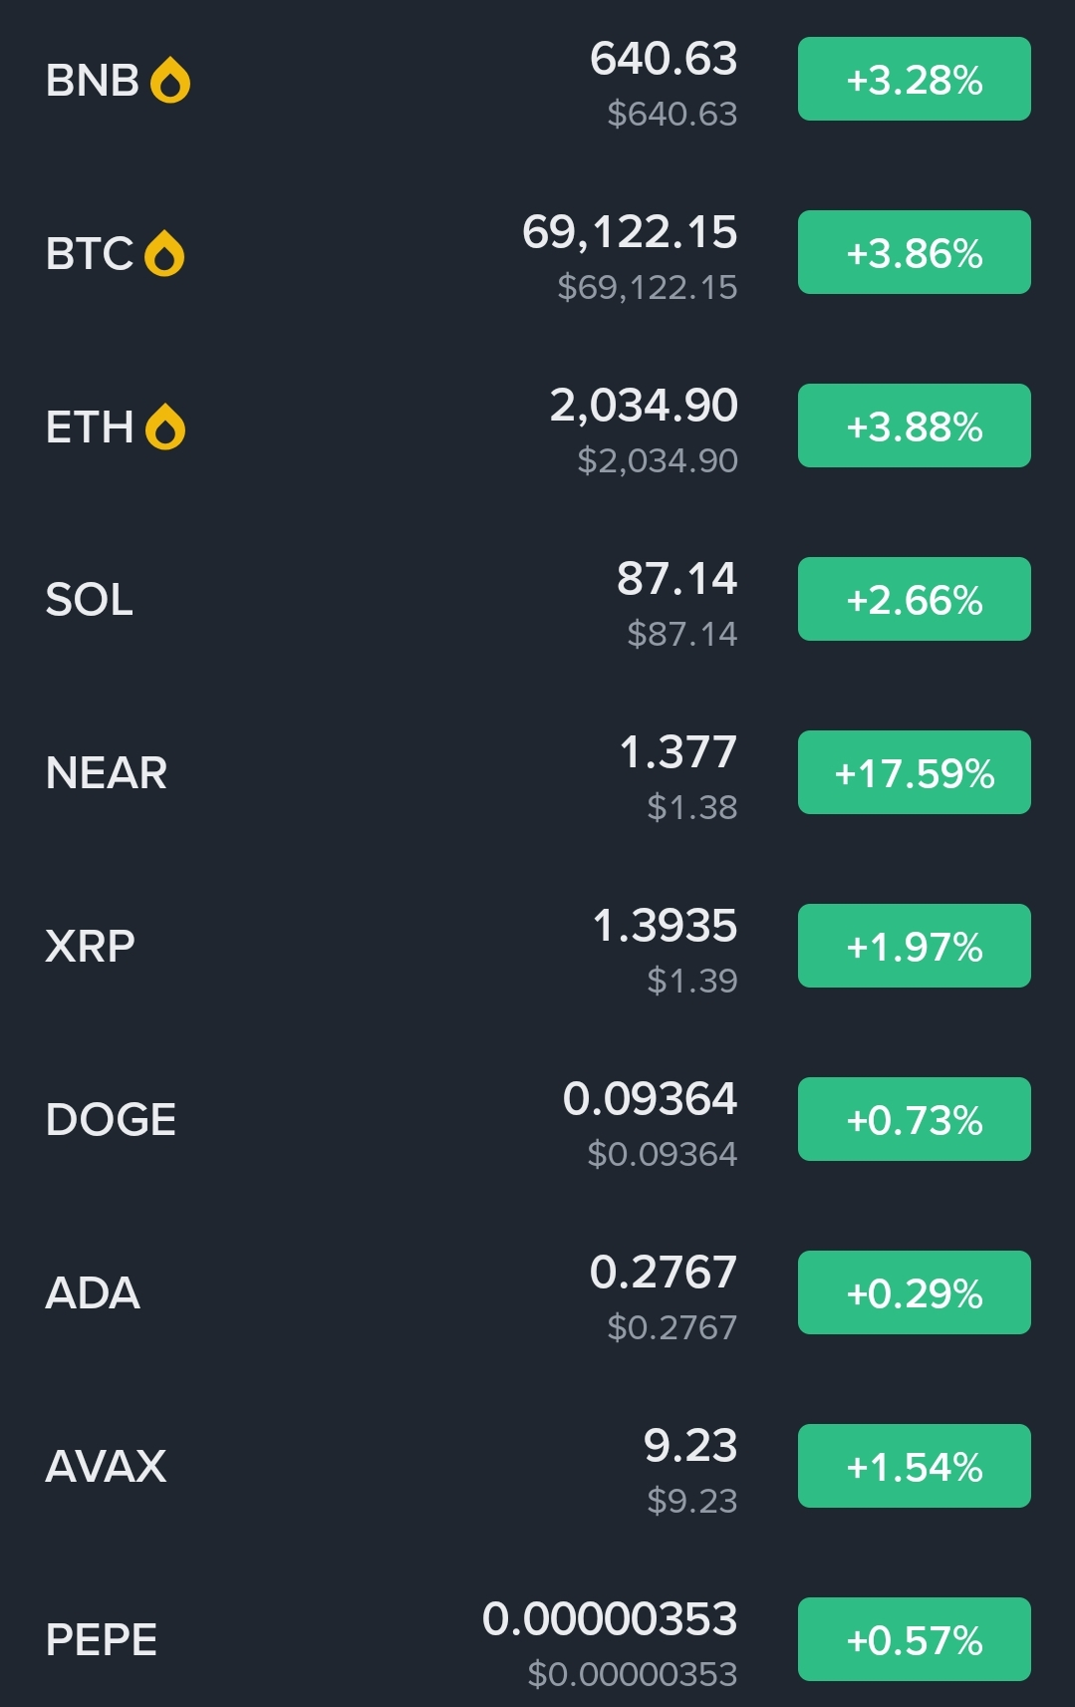Open the DOGE market entry
The width and height of the screenshot is (1075, 1707).
point(112,1120)
